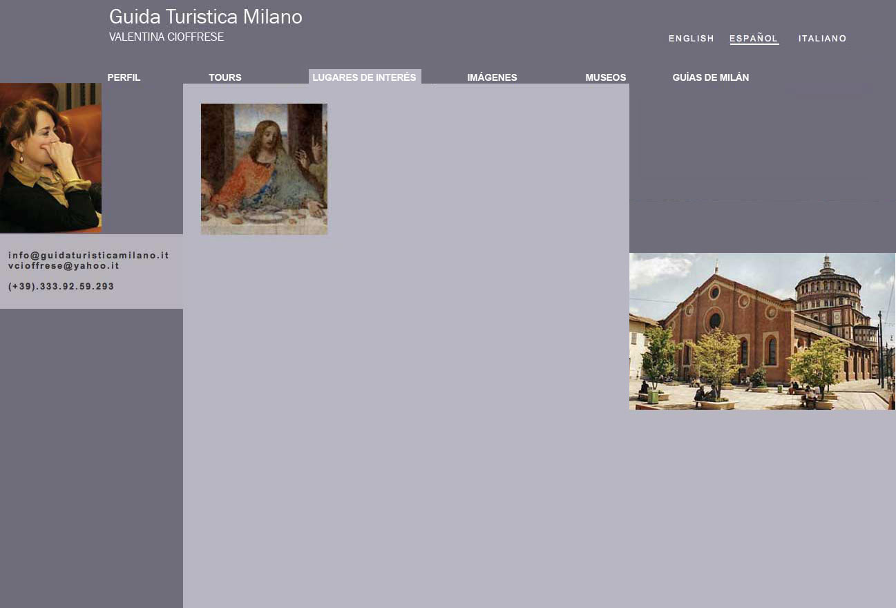Click the Santa Maria delle Grazie church photo
The image size is (896, 608).
[x=763, y=331]
